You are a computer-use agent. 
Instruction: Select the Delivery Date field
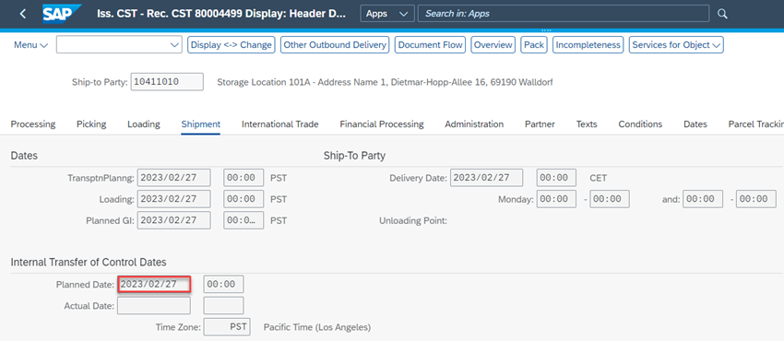tap(486, 178)
